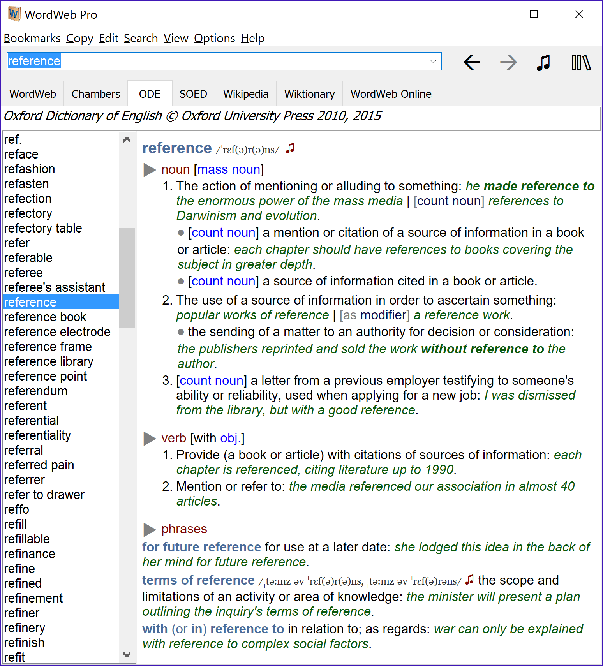Open the WordWeb Online tab

pyautogui.click(x=391, y=94)
